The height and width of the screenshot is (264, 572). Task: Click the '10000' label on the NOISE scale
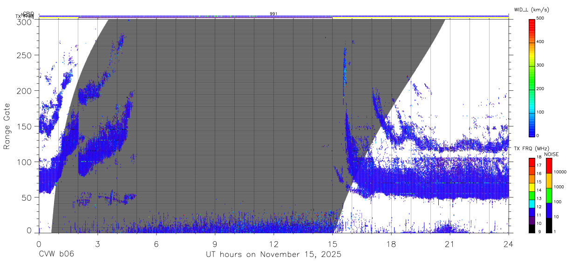(x=559, y=171)
